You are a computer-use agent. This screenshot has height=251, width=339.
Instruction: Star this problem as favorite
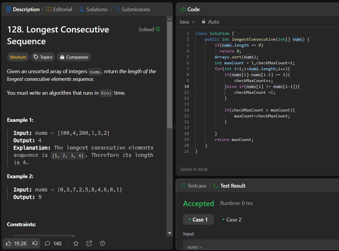76,243
